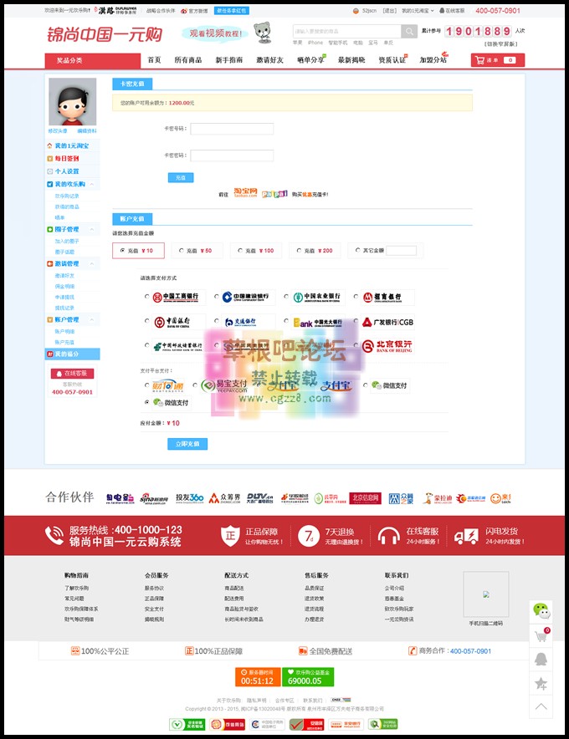This screenshot has width=569, height=739.
Task: Click the 编辑资料 link under avatar
Action: 87,131
